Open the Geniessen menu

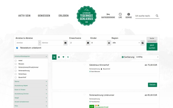(x=44, y=16)
